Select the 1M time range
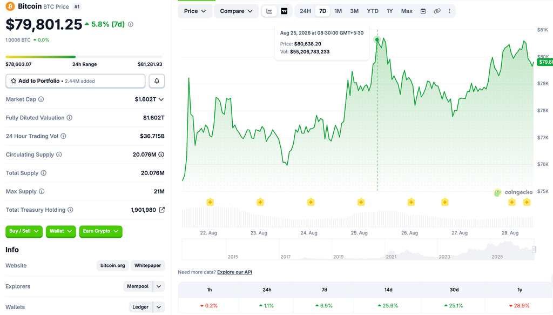Image resolution: width=553 pixels, height=315 pixels. 338,11
